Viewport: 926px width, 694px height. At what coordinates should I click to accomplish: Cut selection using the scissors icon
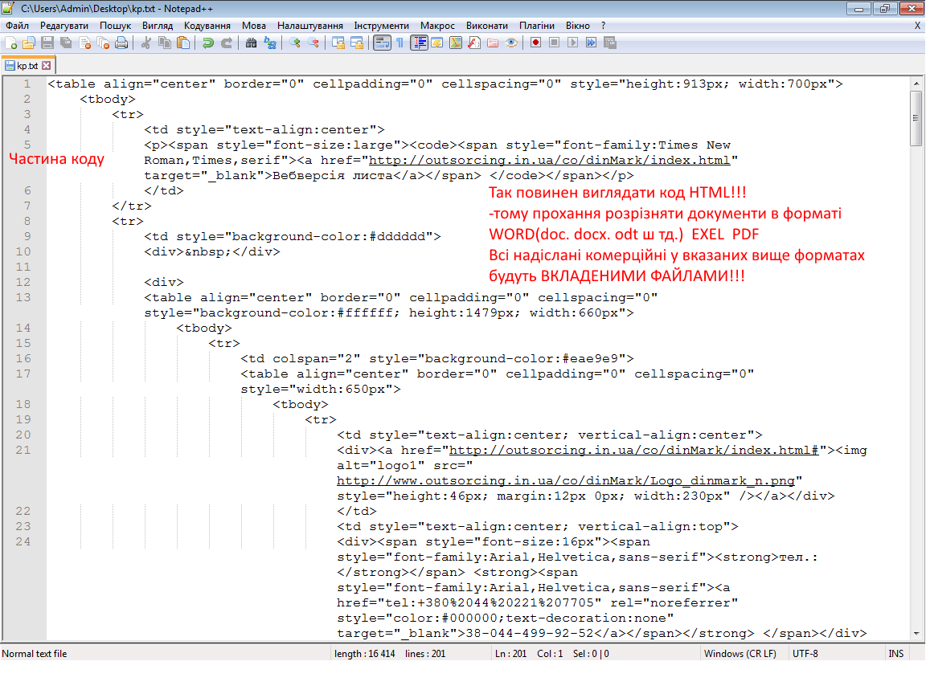click(146, 43)
